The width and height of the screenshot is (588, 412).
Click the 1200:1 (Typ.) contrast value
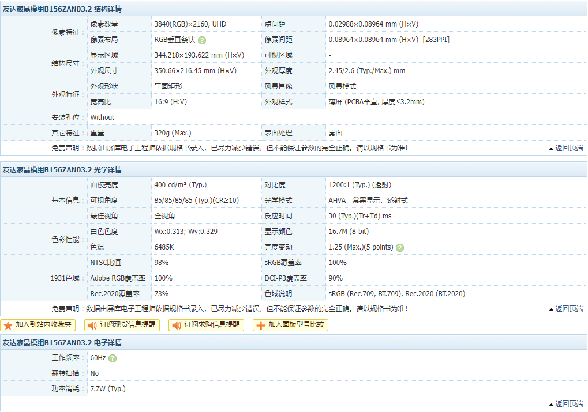point(359,184)
